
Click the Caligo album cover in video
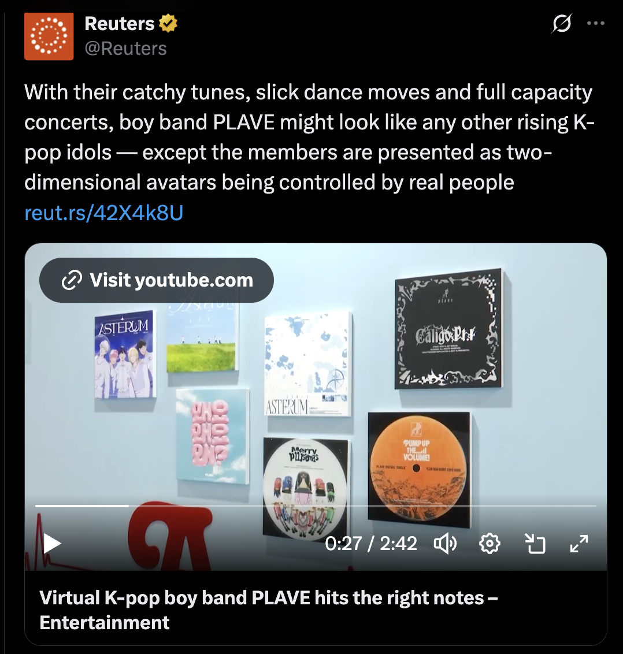coord(448,329)
